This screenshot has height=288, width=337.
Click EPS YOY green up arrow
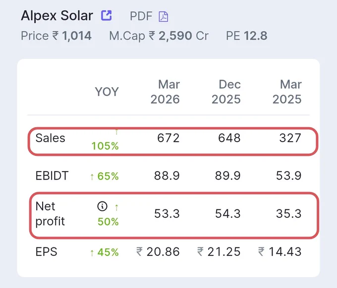pyautogui.click(x=92, y=253)
